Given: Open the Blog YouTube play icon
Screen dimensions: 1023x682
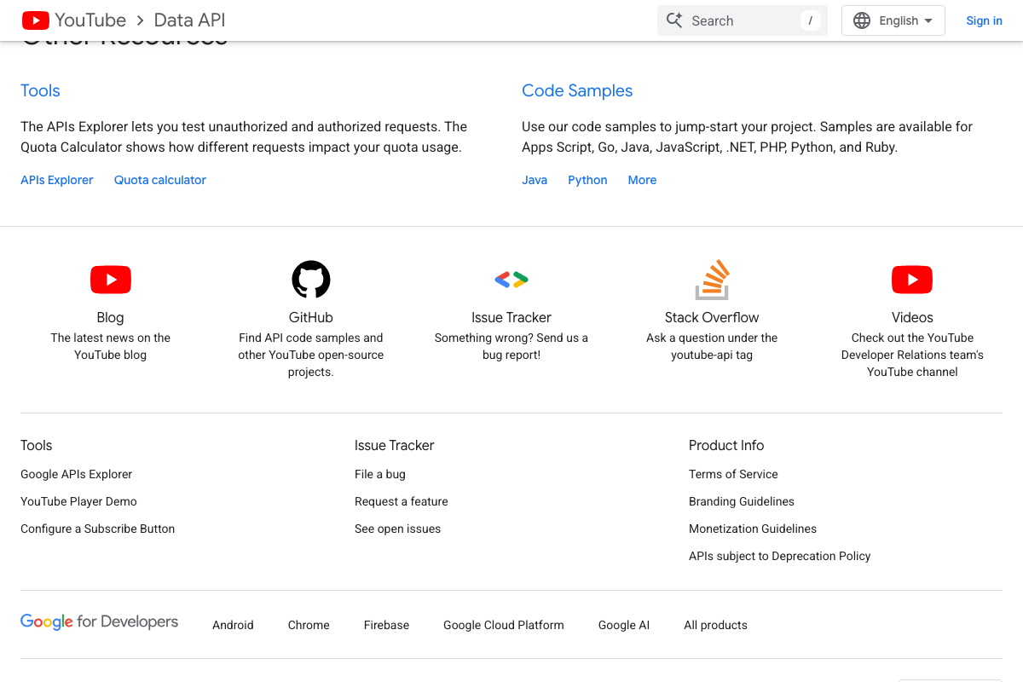Looking at the screenshot, I should (x=111, y=280).
